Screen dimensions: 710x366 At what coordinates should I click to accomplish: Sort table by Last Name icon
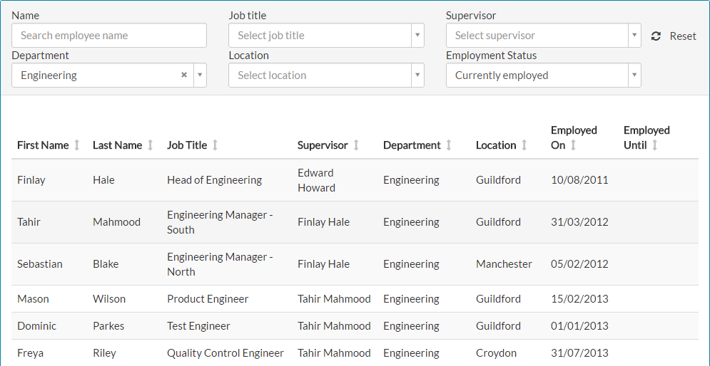(x=150, y=145)
